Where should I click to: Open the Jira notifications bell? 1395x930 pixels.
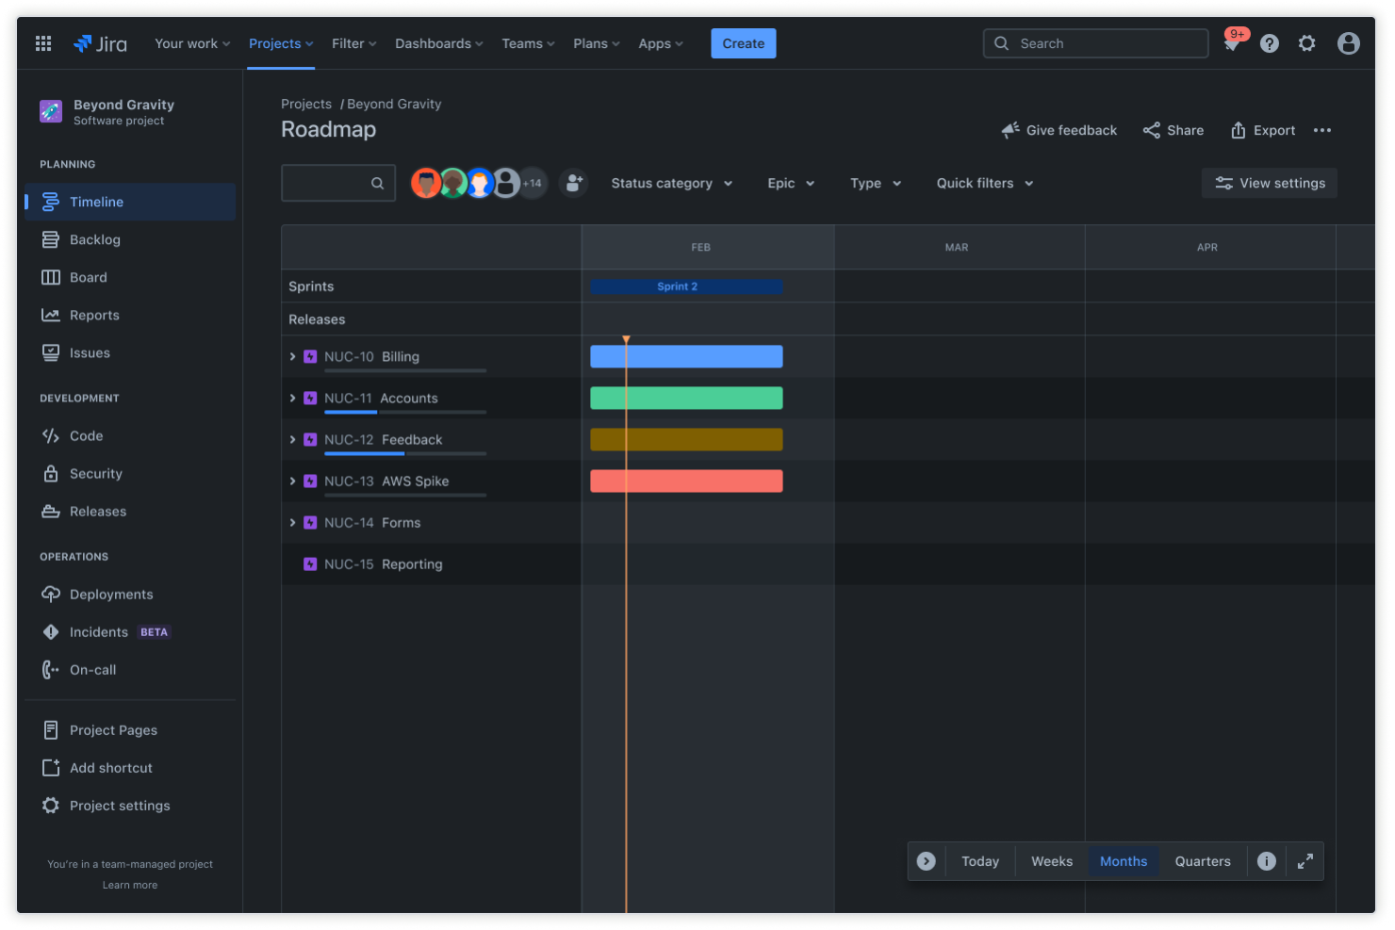coord(1232,42)
